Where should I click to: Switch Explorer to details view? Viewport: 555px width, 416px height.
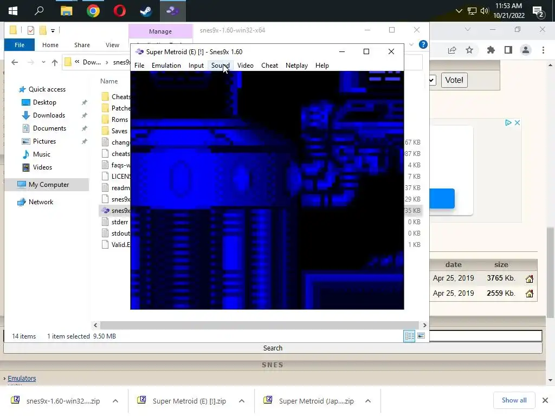(410, 336)
